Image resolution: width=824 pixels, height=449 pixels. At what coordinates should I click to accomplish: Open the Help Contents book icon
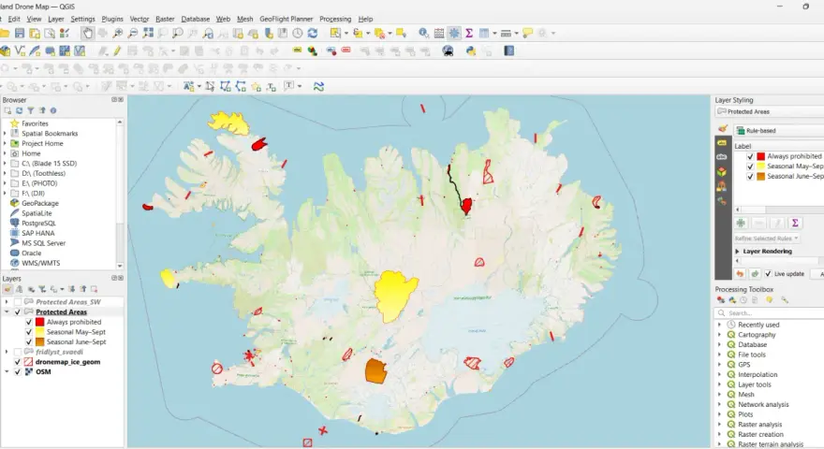point(508,51)
